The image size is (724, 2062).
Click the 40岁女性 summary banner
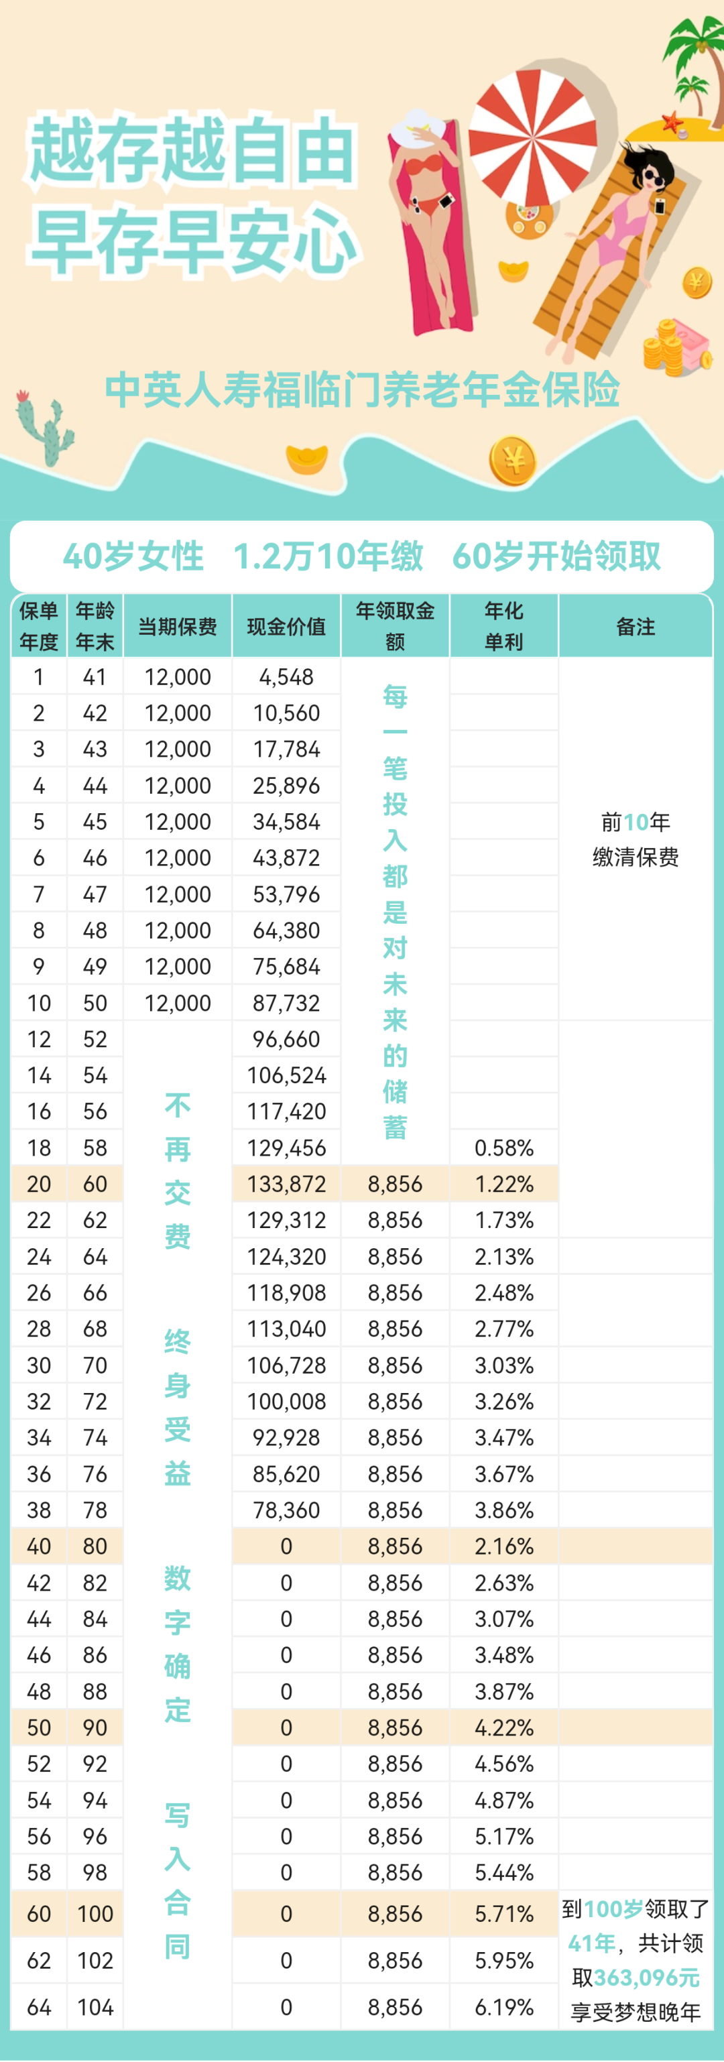click(x=362, y=556)
